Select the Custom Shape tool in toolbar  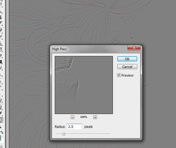(1, 100)
